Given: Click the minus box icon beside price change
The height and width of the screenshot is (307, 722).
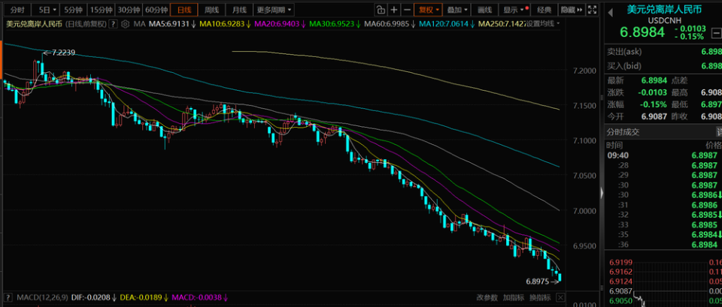Looking at the screenshot, I should point(716,33).
